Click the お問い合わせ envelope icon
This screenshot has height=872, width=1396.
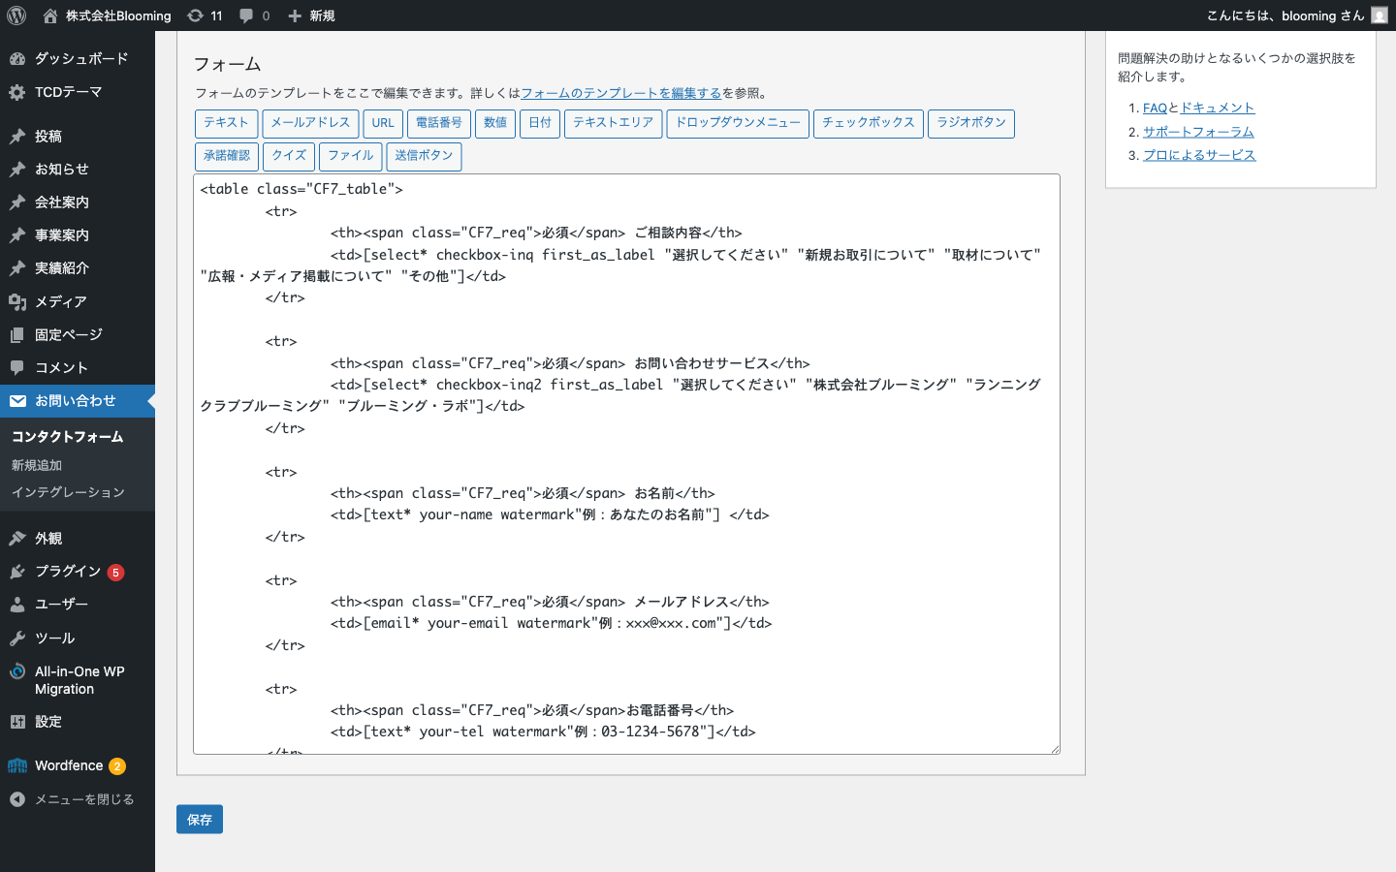pyautogui.click(x=17, y=401)
